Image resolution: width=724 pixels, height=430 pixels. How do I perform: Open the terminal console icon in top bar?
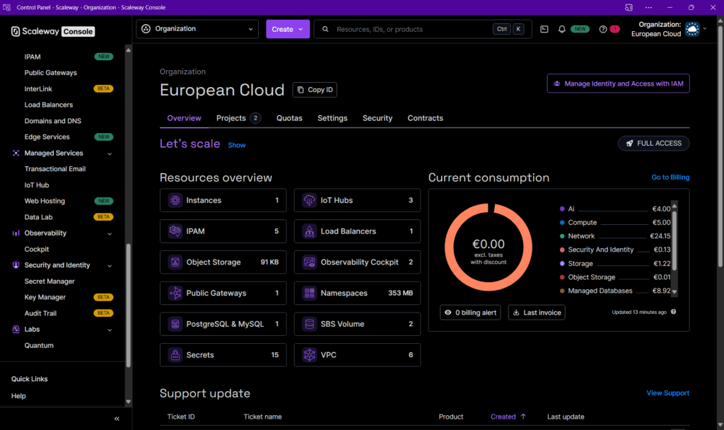click(544, 29)
